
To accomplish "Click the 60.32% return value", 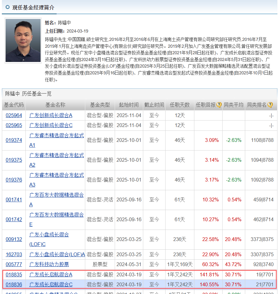I will click(x=210, y=264).
